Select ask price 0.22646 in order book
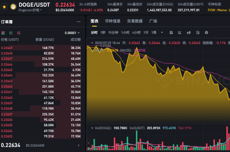The width and height of the screenshot is (230, 152). (x=7, y=64)
